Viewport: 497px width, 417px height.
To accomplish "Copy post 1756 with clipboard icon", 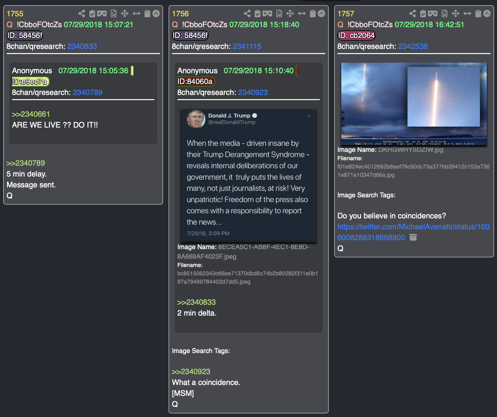I will tap(313, 13).
